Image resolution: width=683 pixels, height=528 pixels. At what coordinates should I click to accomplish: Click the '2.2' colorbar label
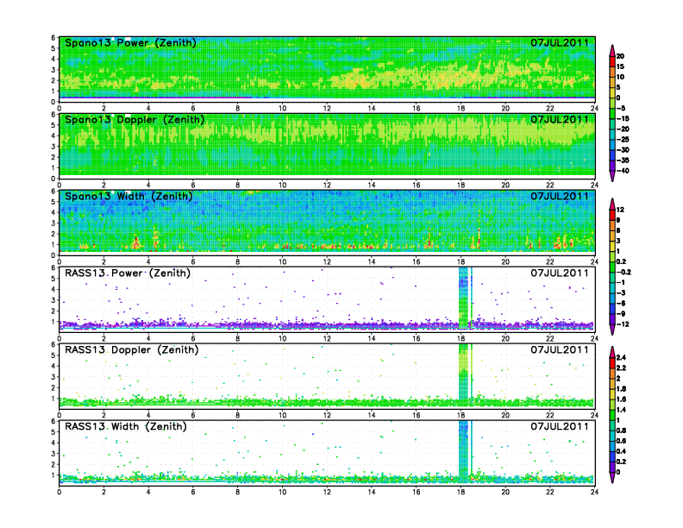click(622, 368)
